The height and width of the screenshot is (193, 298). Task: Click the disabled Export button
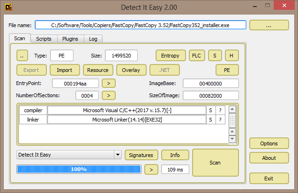(31, 70)
